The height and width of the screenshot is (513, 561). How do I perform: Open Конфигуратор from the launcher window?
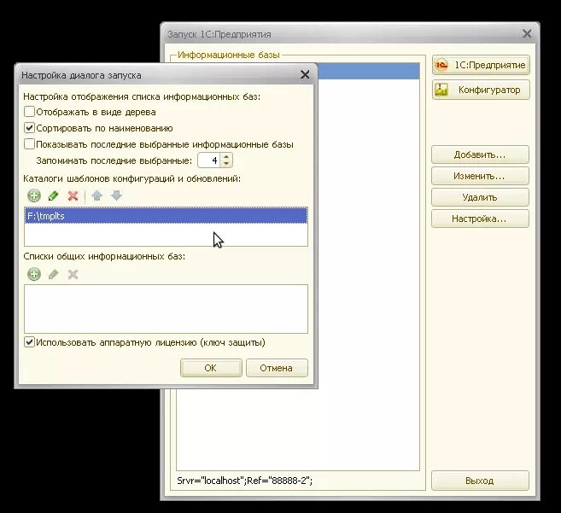point(481,90)
